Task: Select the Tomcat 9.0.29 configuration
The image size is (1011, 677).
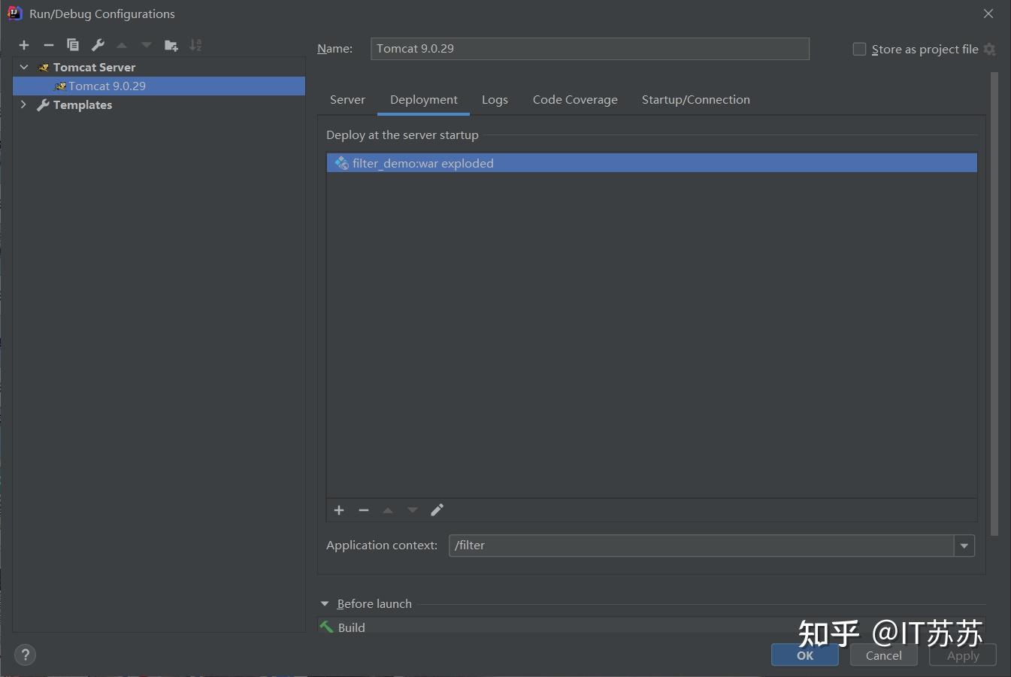Action: 159,86
